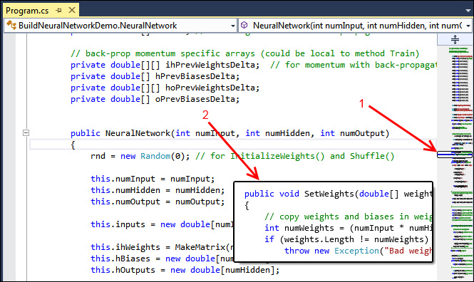Click 'Random' type in rnd assignment
474x282 pixels.
[x=155, y=156]
